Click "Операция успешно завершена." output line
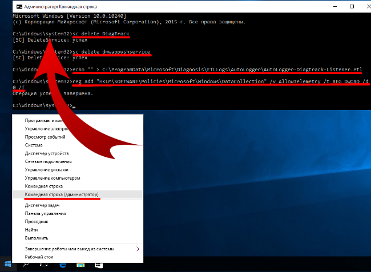The height and width of the screenshot is (272, 371). (x=53, y=94)
